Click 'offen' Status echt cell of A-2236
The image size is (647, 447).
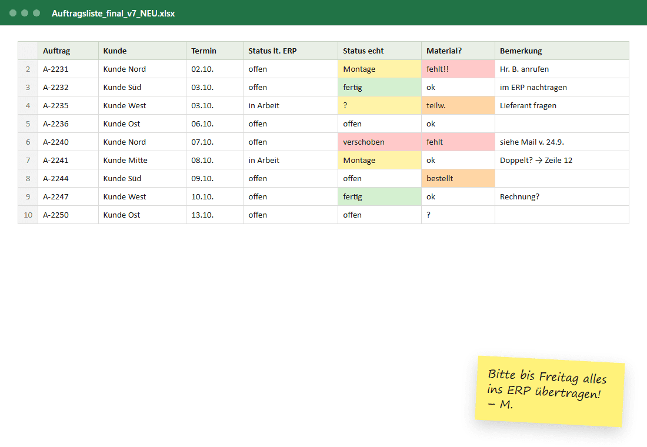[x=379, y=124]
